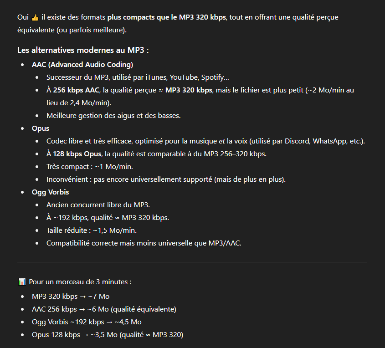Click the bold "Opus" list heading

click(41, 128)
